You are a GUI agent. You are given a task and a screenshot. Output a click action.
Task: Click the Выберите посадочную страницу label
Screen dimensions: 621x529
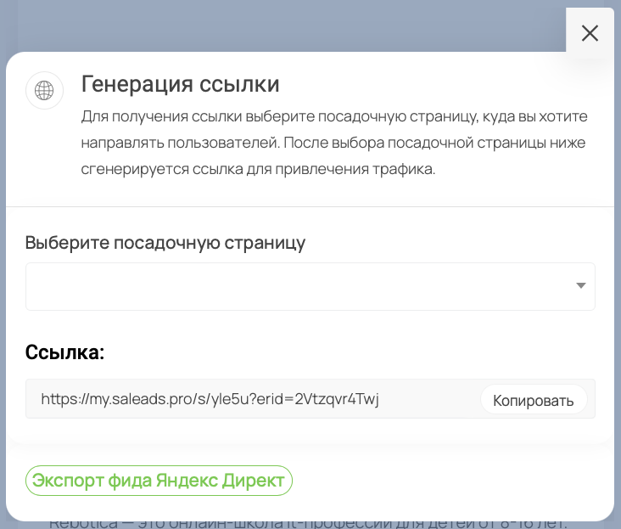165,243
